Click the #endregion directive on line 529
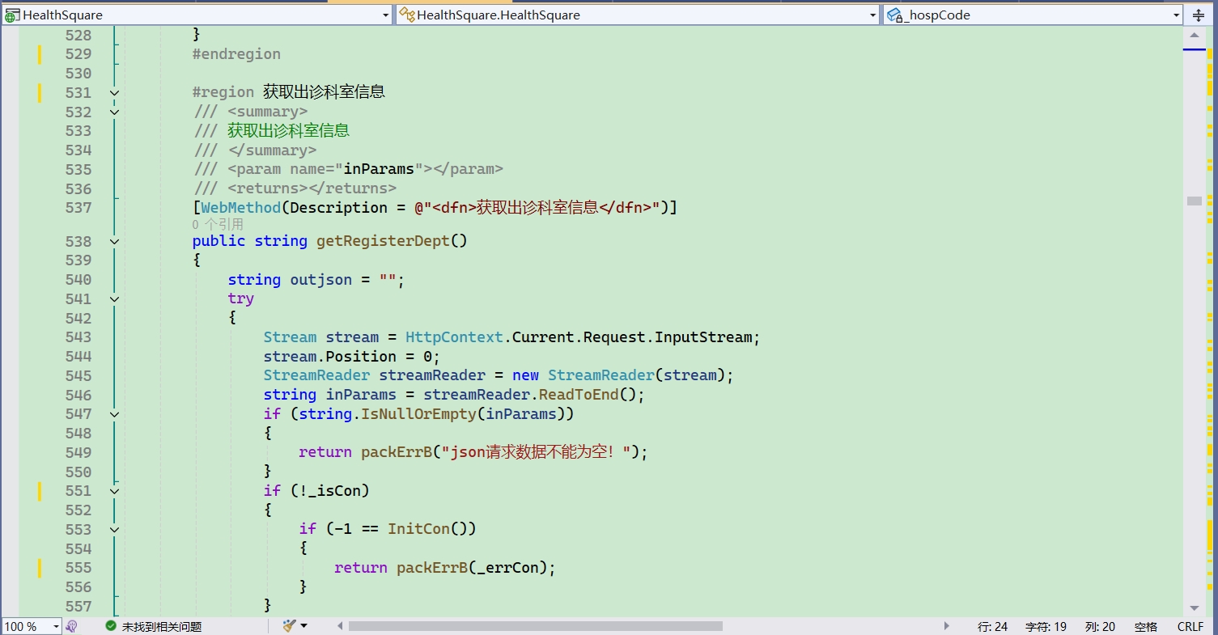Screen dimensions: 1218x635 pos(236,54)
